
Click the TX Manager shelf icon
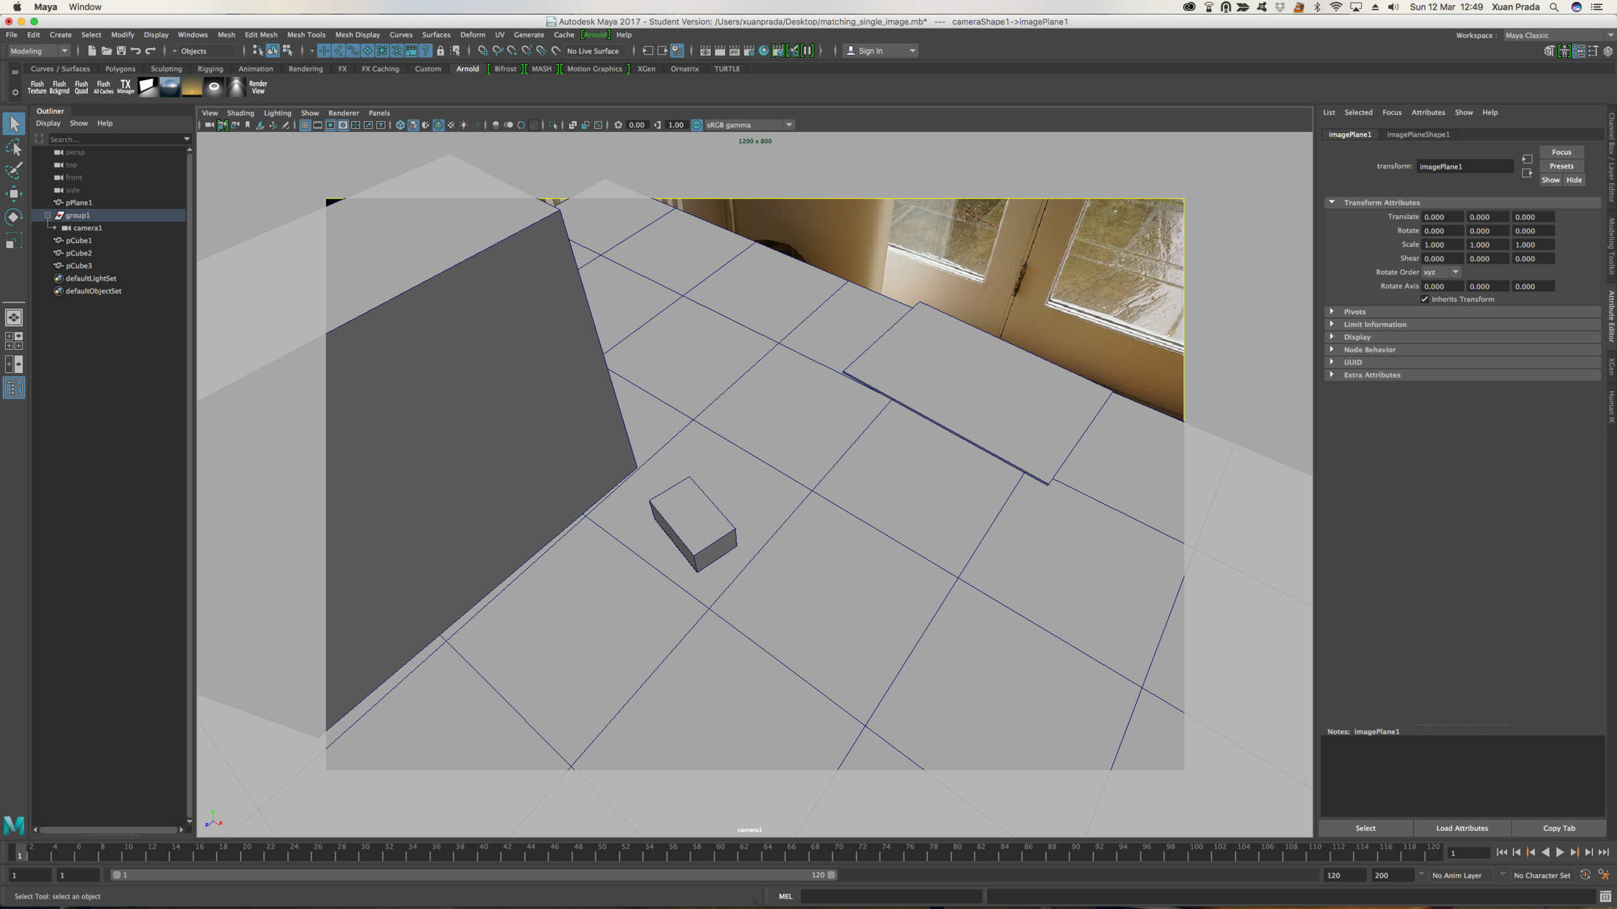[125, 87]
